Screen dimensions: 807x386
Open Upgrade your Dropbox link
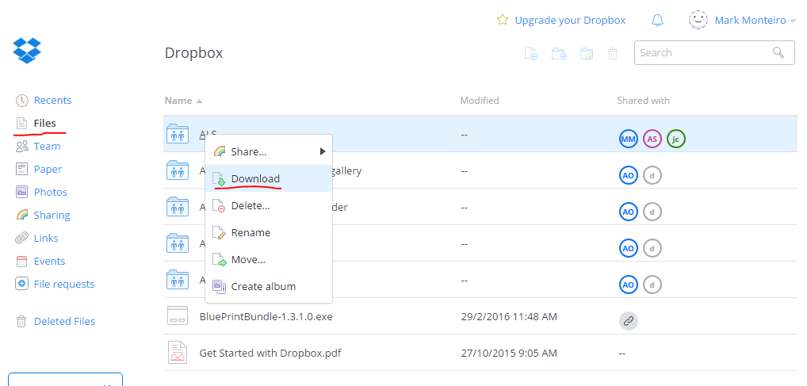pos(570,20)
